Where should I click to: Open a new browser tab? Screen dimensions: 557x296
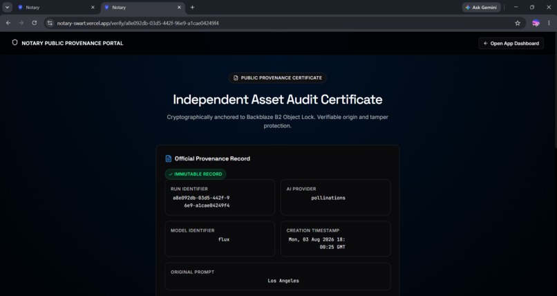tap(192, 8)
